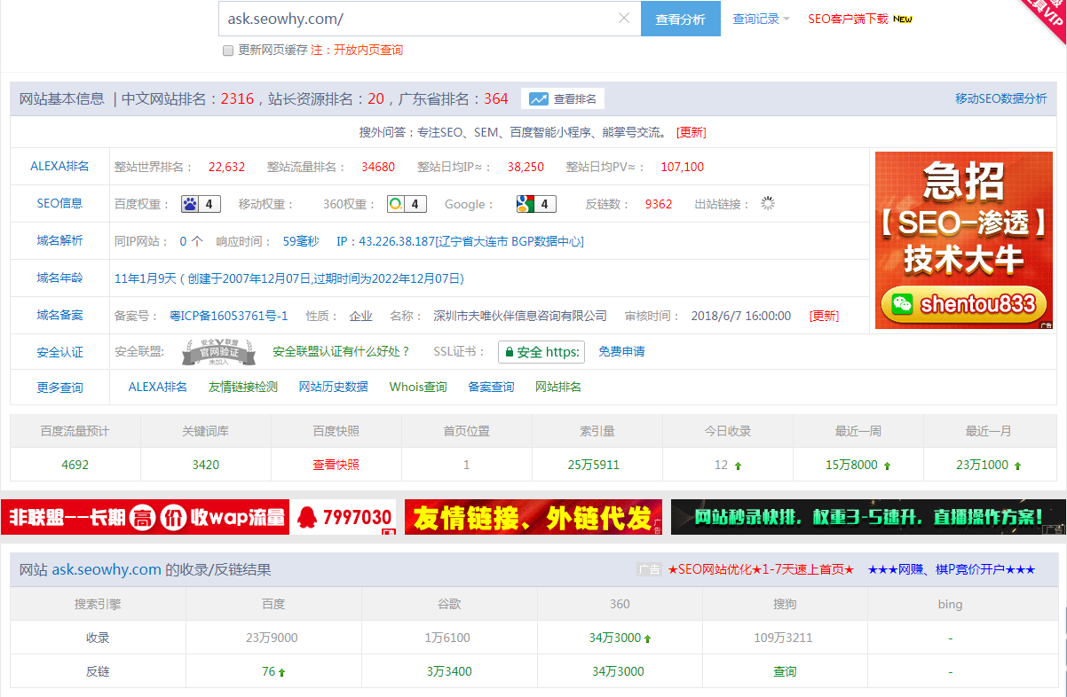Click [更新] beside the 搜外问答 site description

(692, 132)
